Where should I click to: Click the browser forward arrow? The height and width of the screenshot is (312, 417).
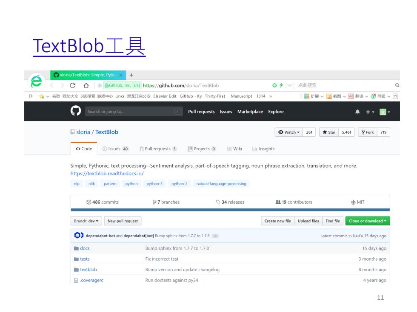(x=62, y=85)
